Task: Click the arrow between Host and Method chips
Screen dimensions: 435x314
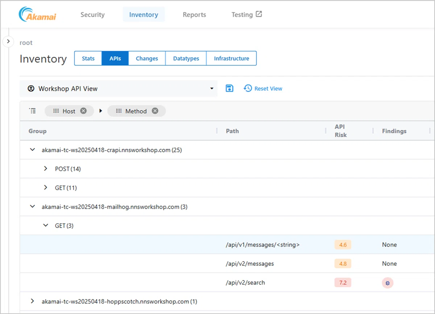Action: (x=101, y=111)
